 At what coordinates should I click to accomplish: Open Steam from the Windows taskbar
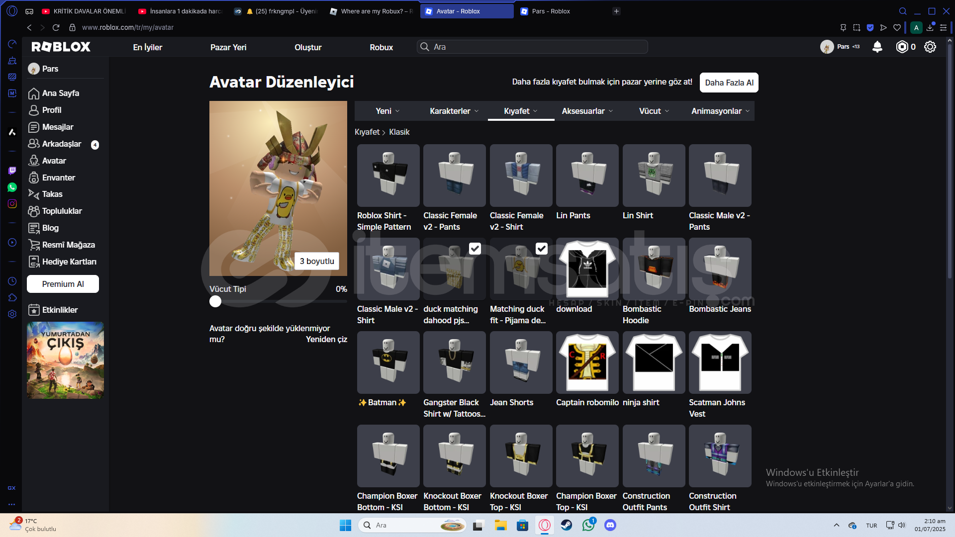click(567, 525)
